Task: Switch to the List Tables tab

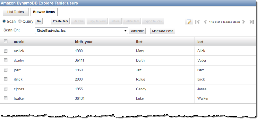Action: [15, 12]
